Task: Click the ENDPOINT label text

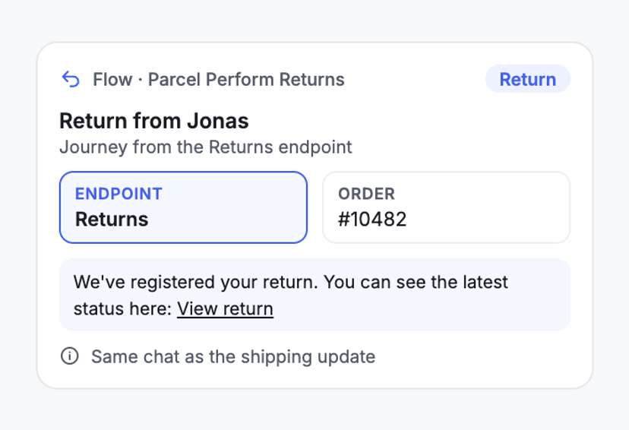Action: pyautogui.click(x=119, y=194)
